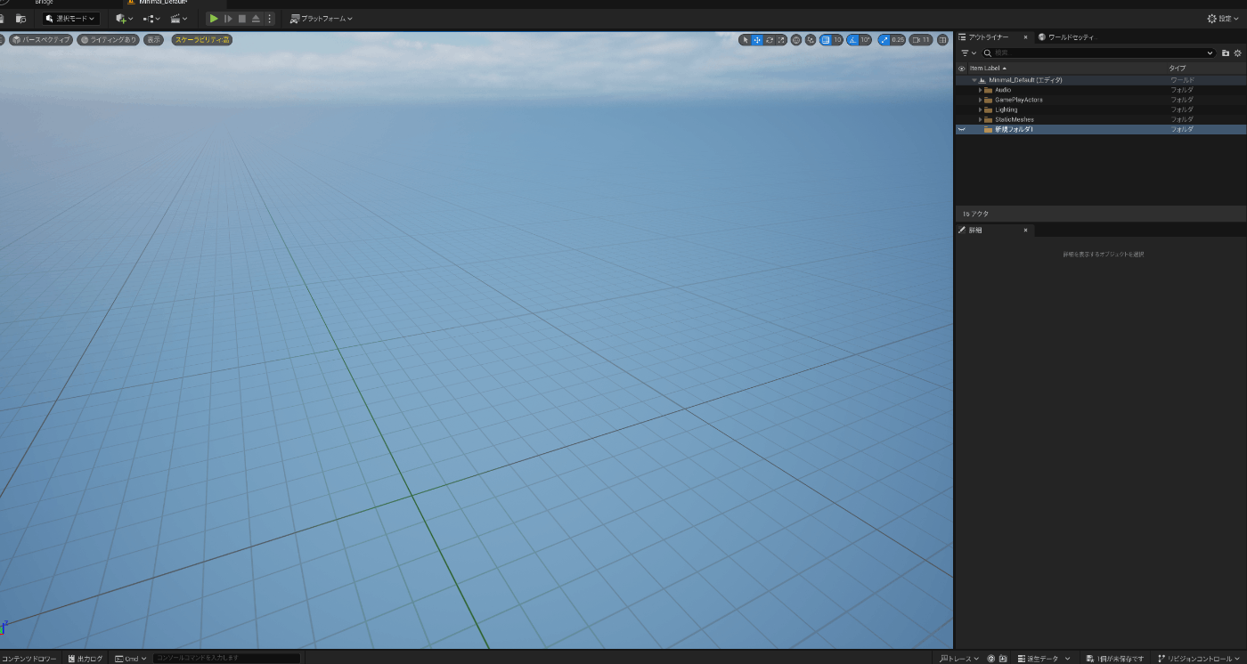This screenshot has width=1247, height=664.
Task: Open camera speed setting showing 11
Action: click(921, 39)
